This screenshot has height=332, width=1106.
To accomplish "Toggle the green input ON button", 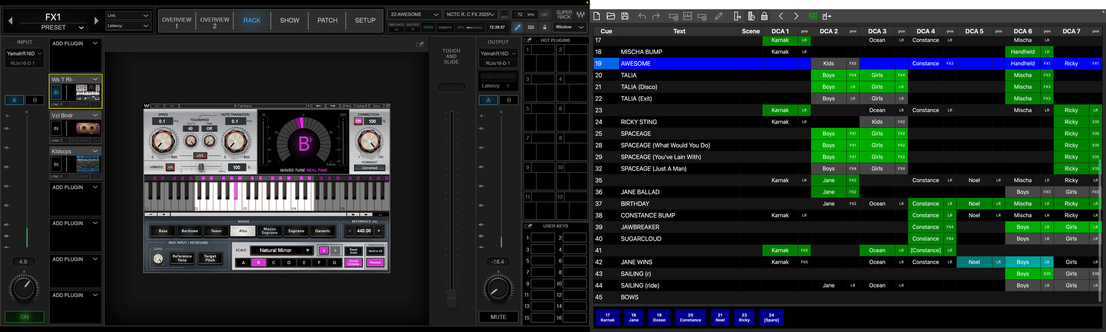I will (x=24, y=317).
